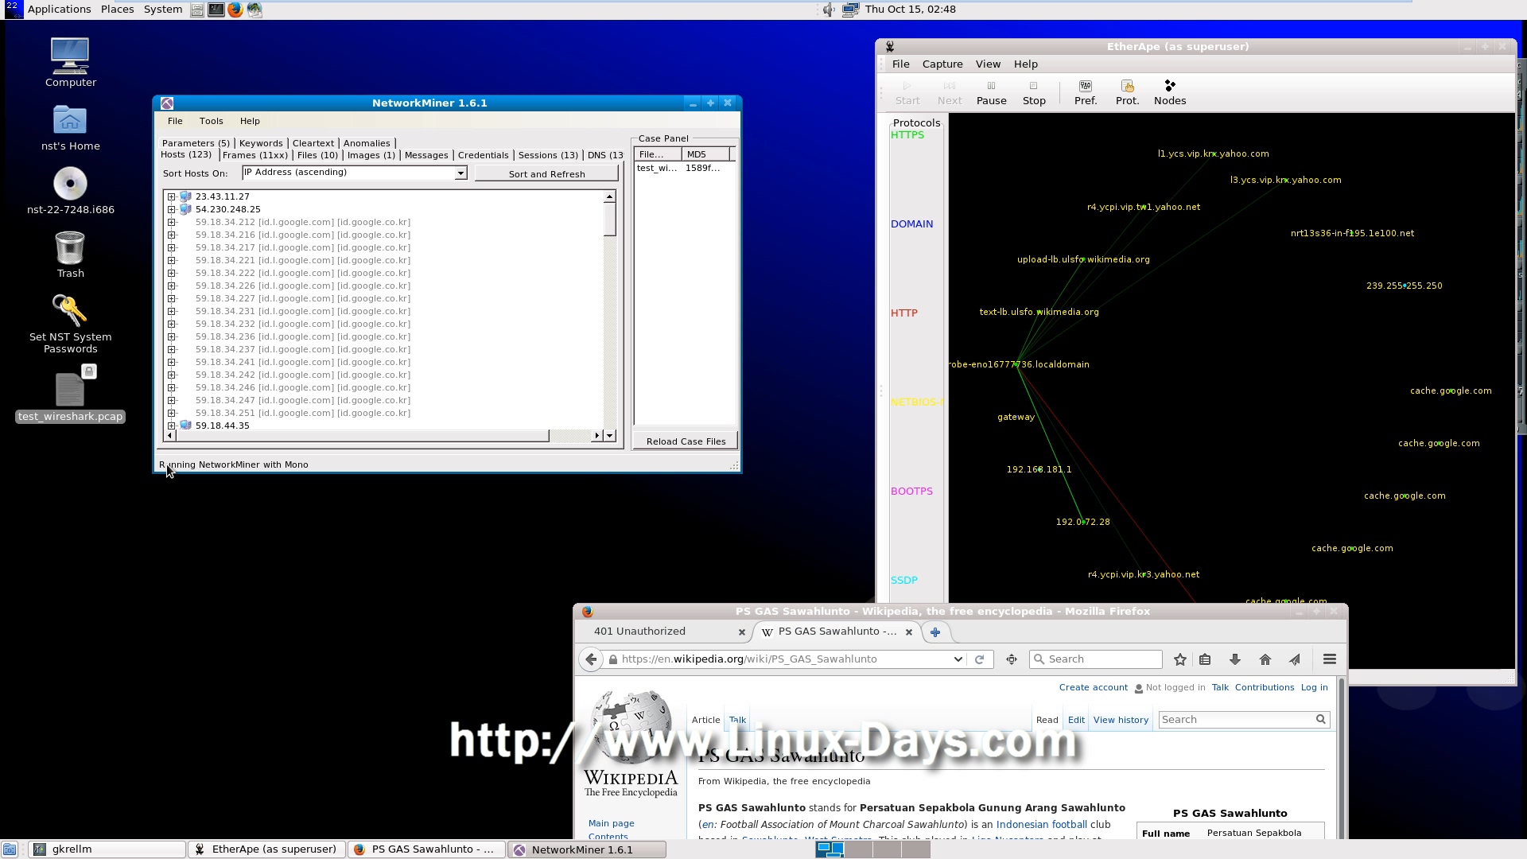Click Indonesian football link
Image resolution: width=1527 pixels, height=859 pixels.
click(1041, 825)
